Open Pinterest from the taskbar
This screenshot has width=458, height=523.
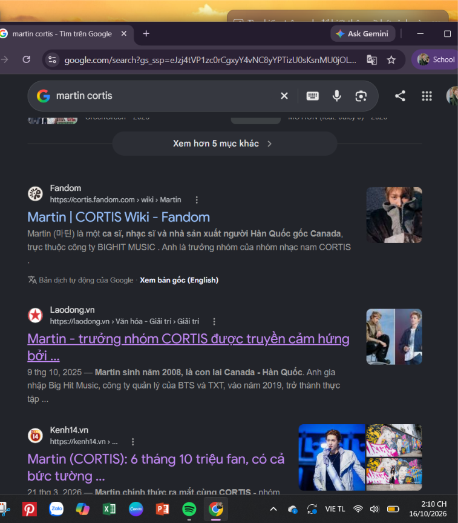point(29,509)
